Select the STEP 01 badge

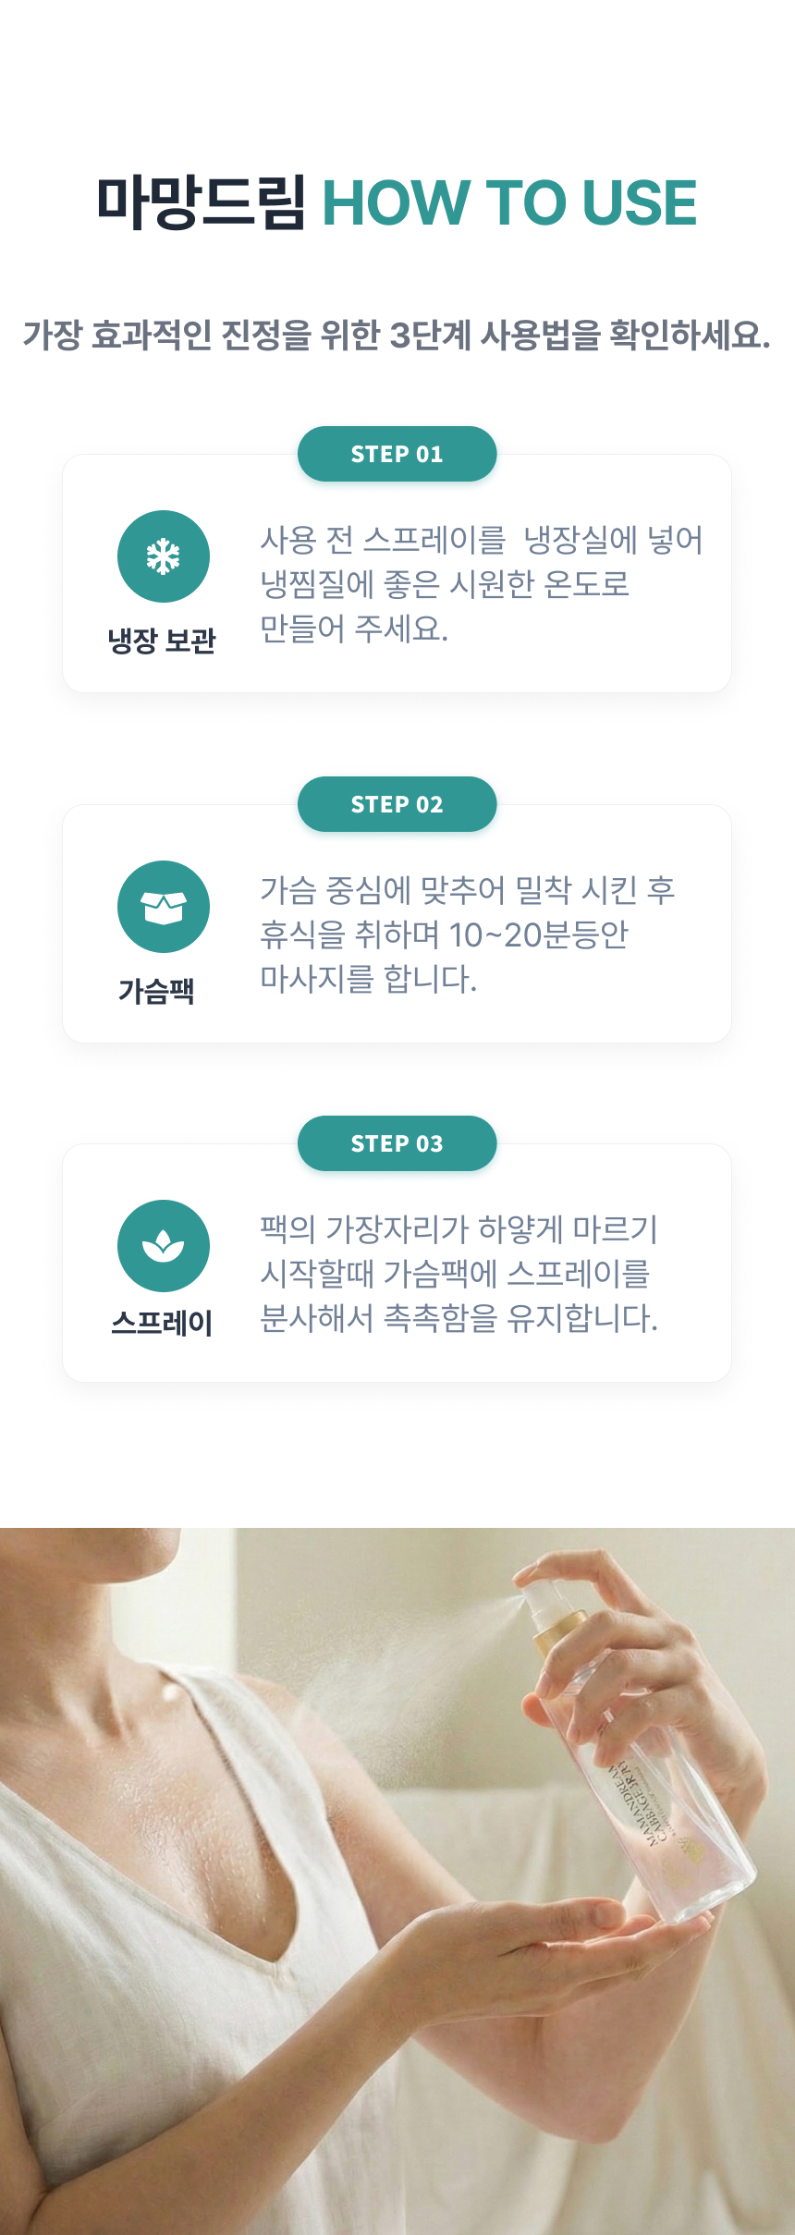[x=397, y=454]
